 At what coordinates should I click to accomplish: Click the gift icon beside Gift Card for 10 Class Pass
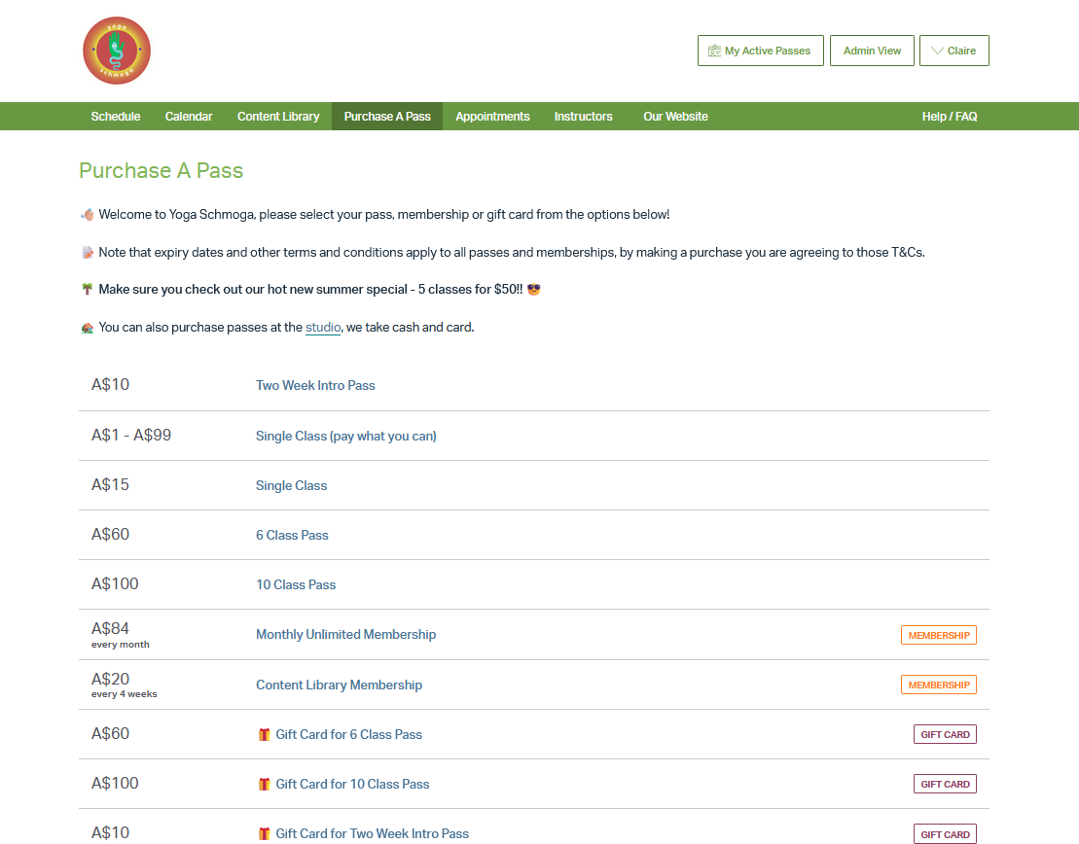[264, 784]
